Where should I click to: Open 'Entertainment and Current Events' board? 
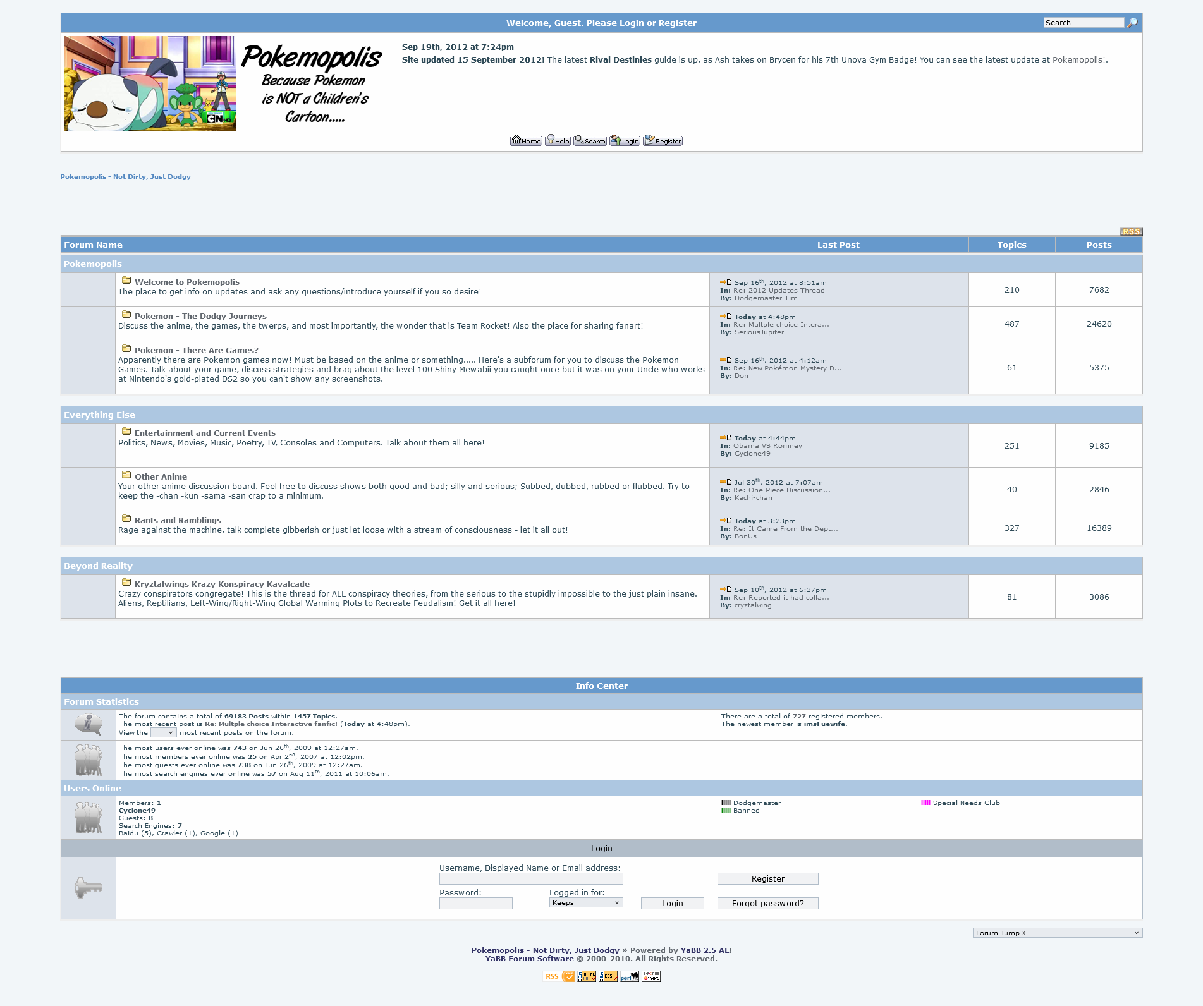click(205, 433)
